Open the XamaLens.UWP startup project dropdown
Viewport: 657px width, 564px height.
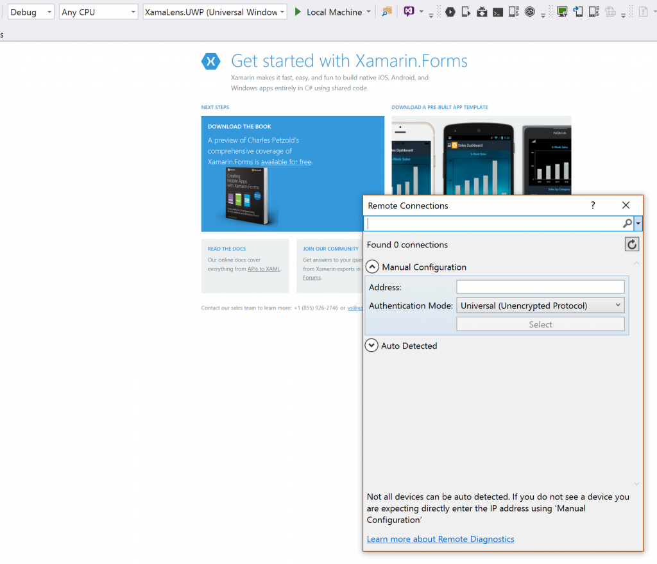coord(215,12)
